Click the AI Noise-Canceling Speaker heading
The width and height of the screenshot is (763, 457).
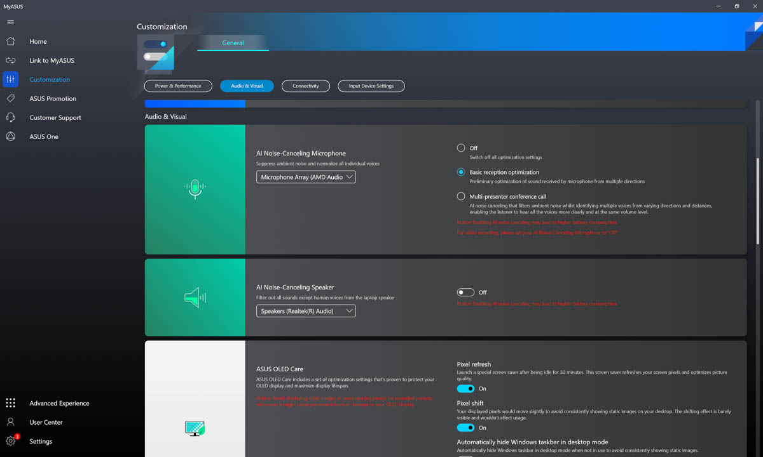point(295,287)
